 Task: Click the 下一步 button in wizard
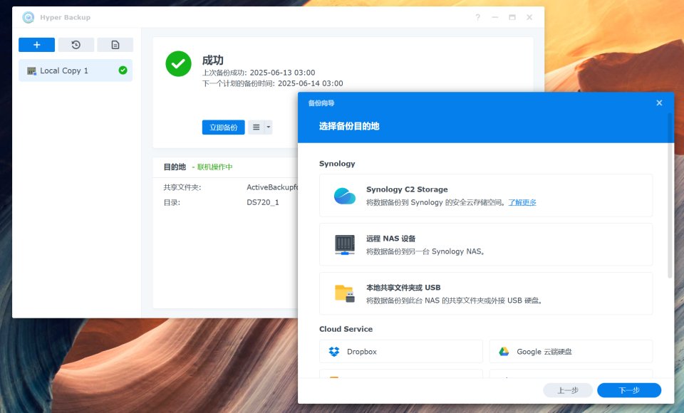(628, 390)
